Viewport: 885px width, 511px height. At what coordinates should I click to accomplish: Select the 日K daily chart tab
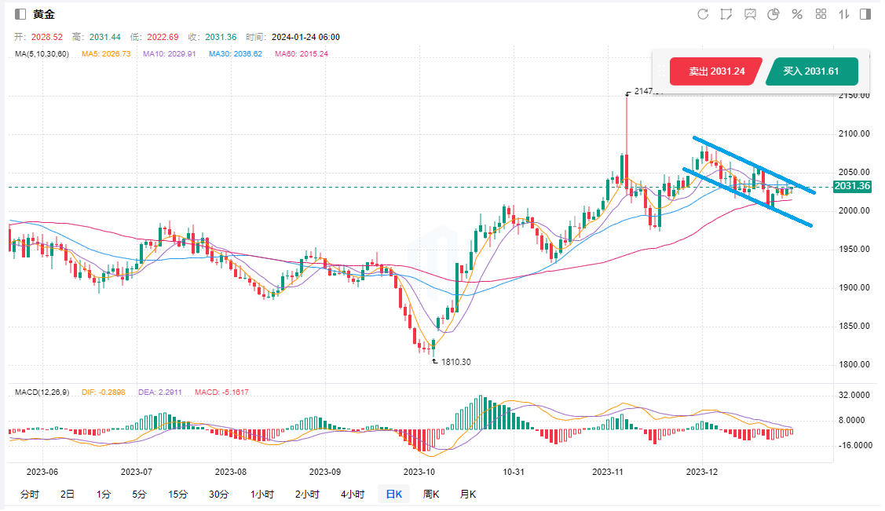[x=393, y=494]
